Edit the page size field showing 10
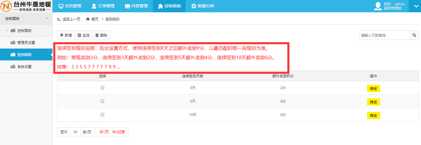Viewport: 421px width, 145px height. tap(75, 132)
